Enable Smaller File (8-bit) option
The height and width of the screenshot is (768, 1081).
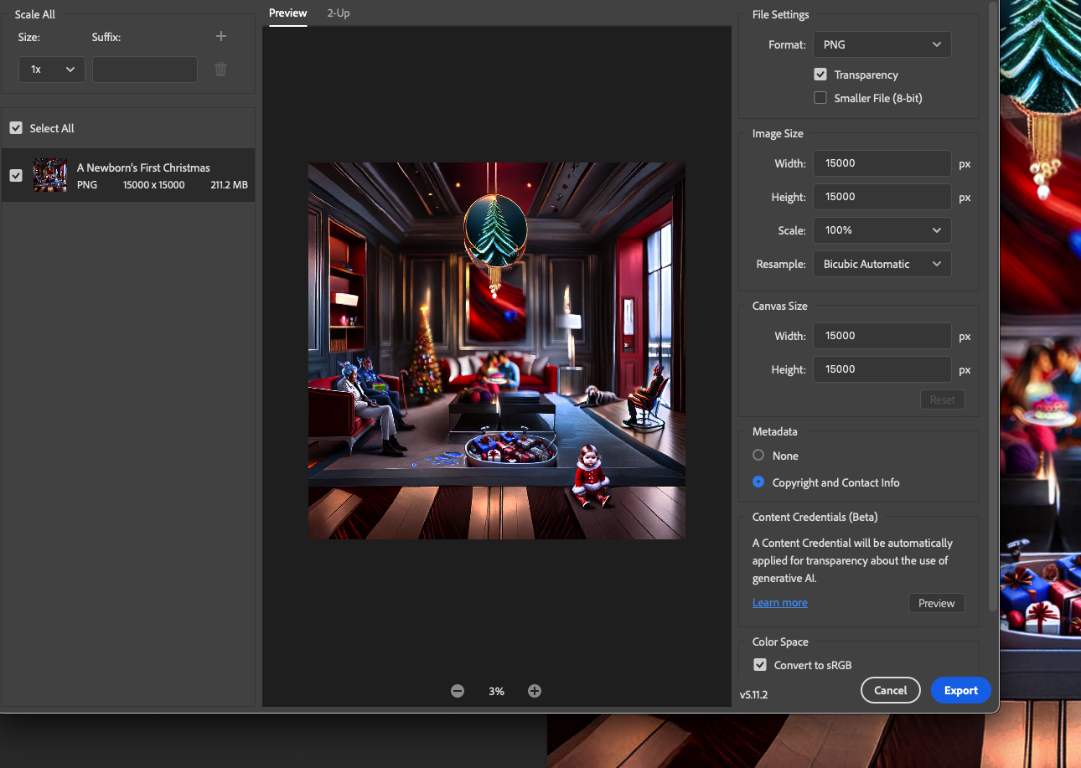point(820,98)
